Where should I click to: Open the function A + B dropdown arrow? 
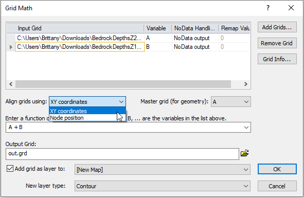tap(246, 128)
